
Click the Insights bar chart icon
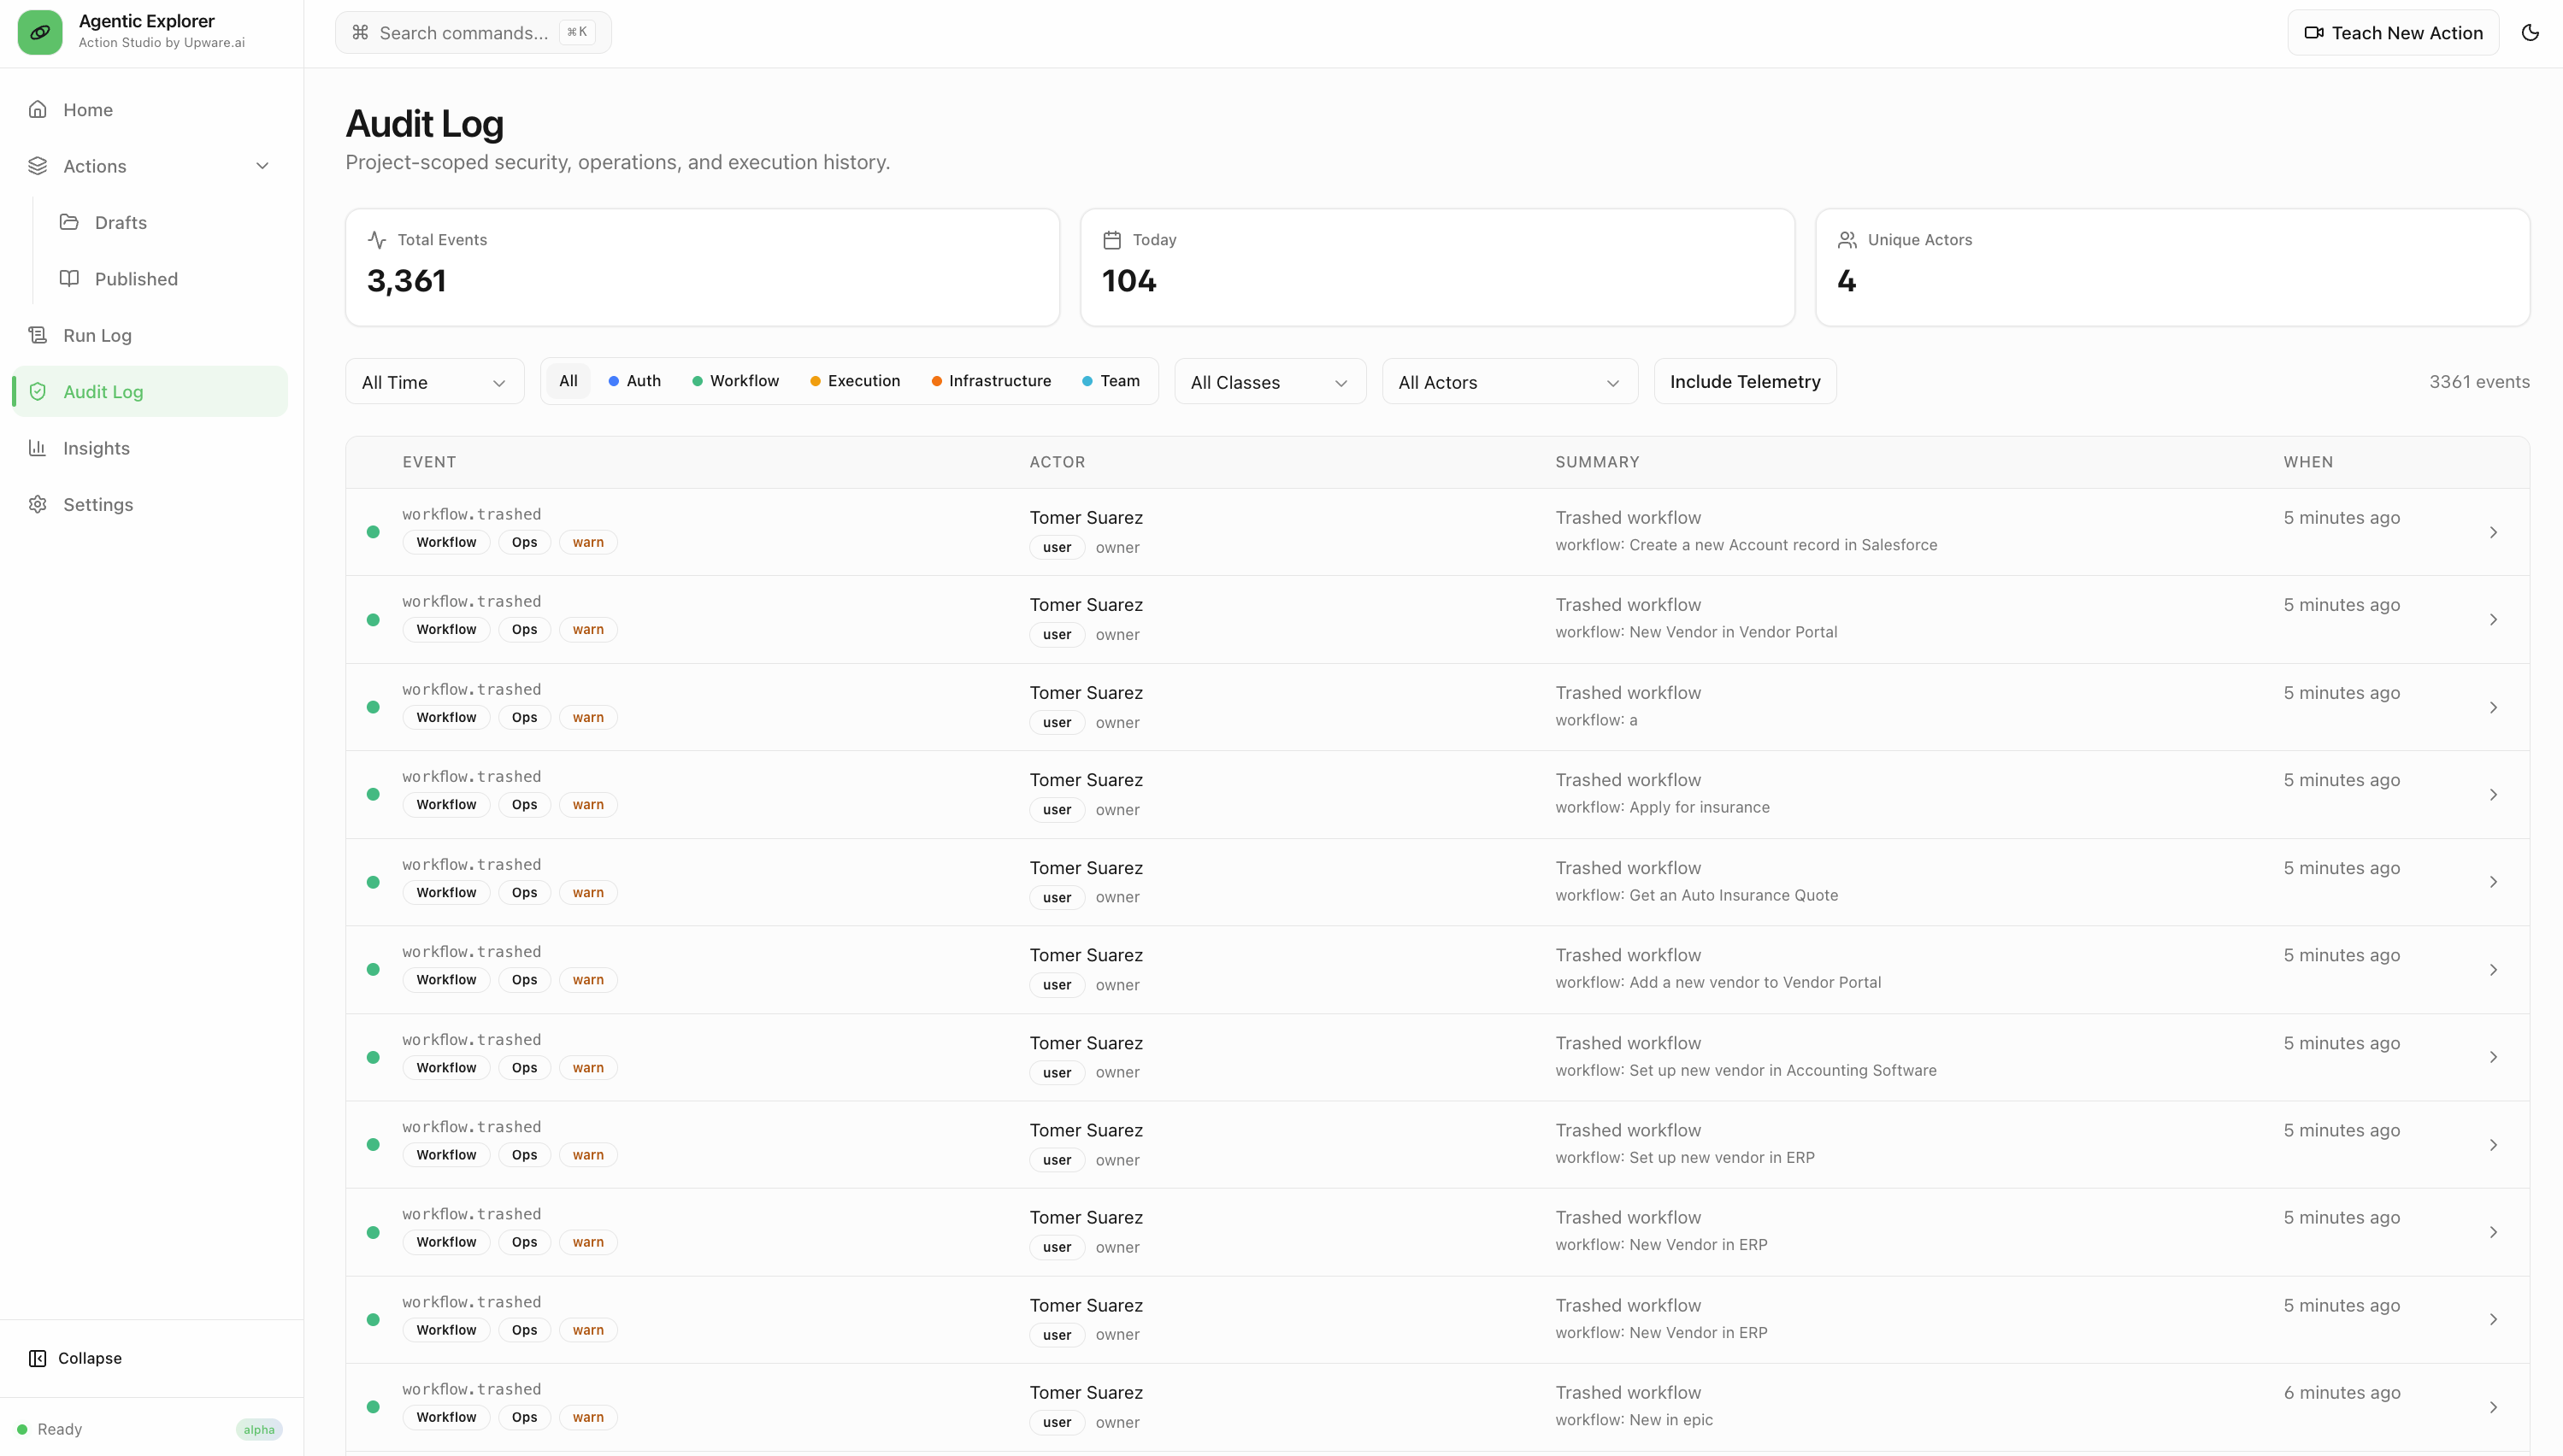tap(38, 448)
